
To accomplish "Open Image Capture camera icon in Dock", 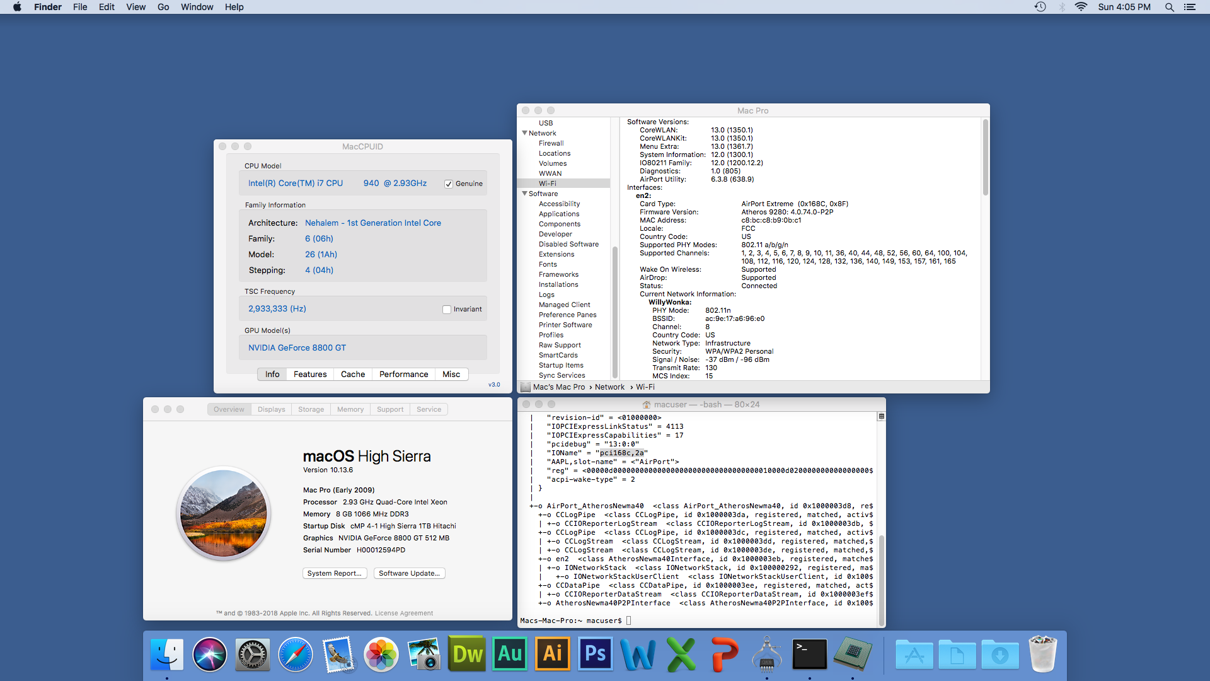I will (x=424, y=655).
